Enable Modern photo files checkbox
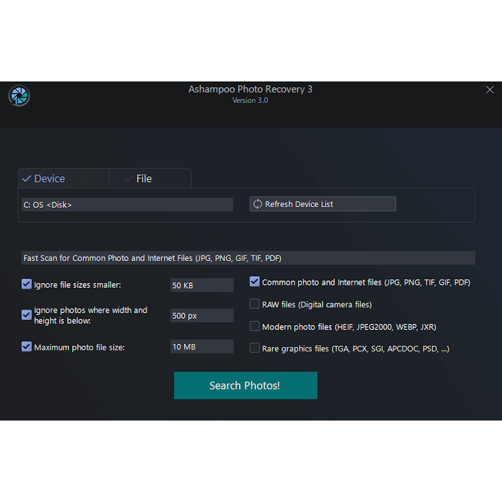 (255, 326)
